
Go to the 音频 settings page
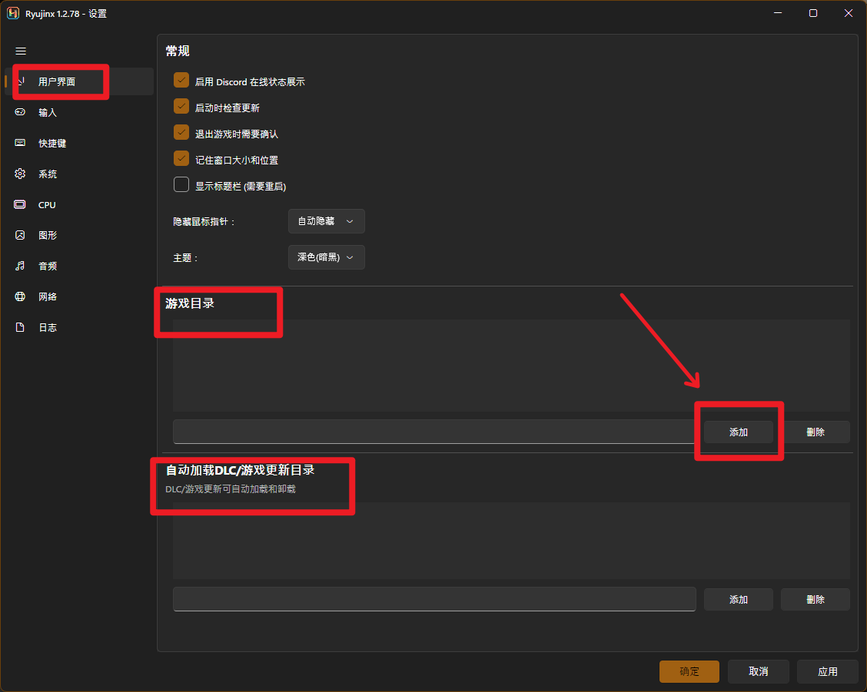(79, 266)
